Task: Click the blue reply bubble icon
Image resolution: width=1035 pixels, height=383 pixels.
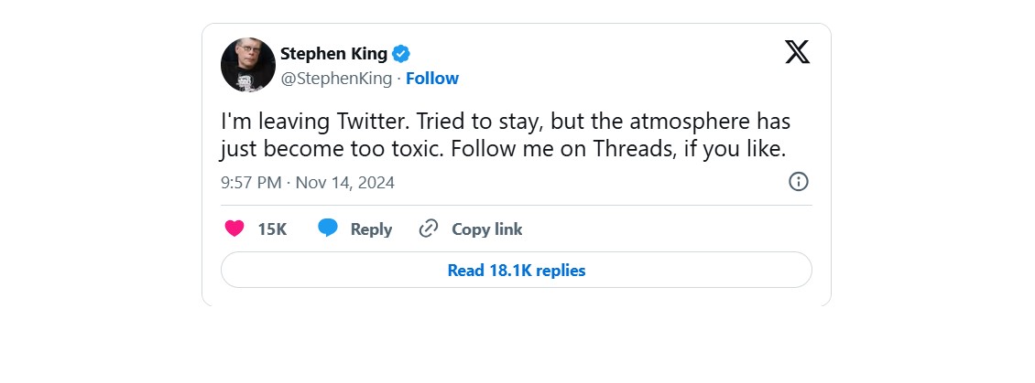Action: pyautogui.click(x=328, y=229)
